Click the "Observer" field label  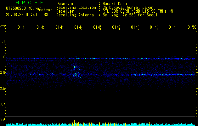65,4
